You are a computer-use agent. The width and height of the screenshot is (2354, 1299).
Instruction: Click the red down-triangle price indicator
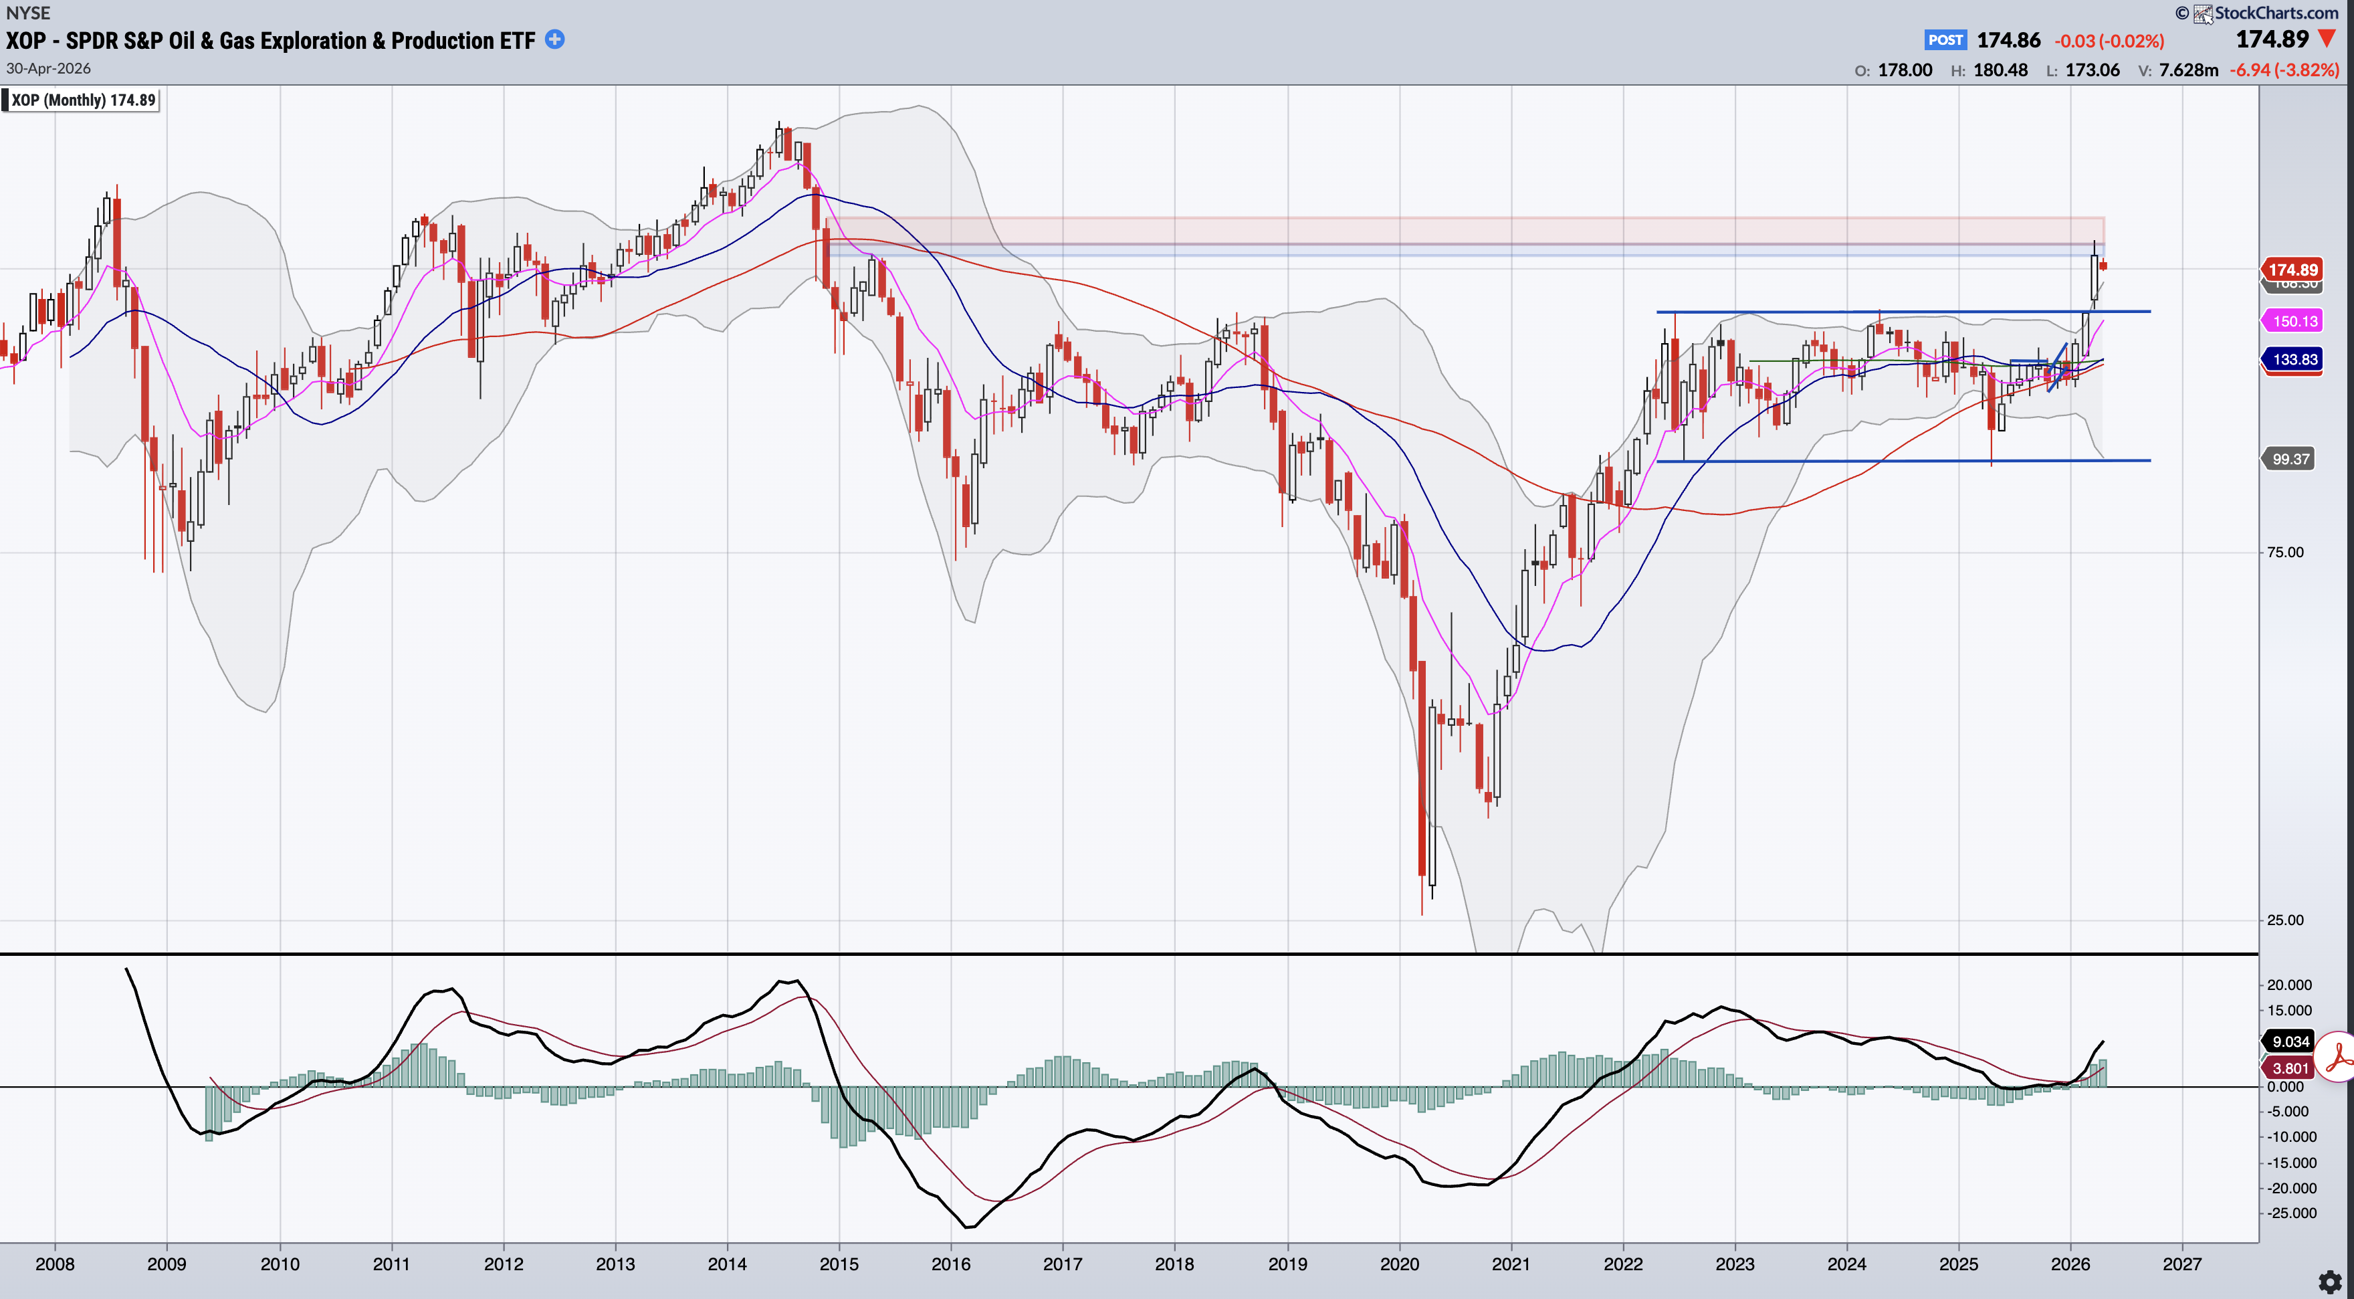click(2327, 39)
